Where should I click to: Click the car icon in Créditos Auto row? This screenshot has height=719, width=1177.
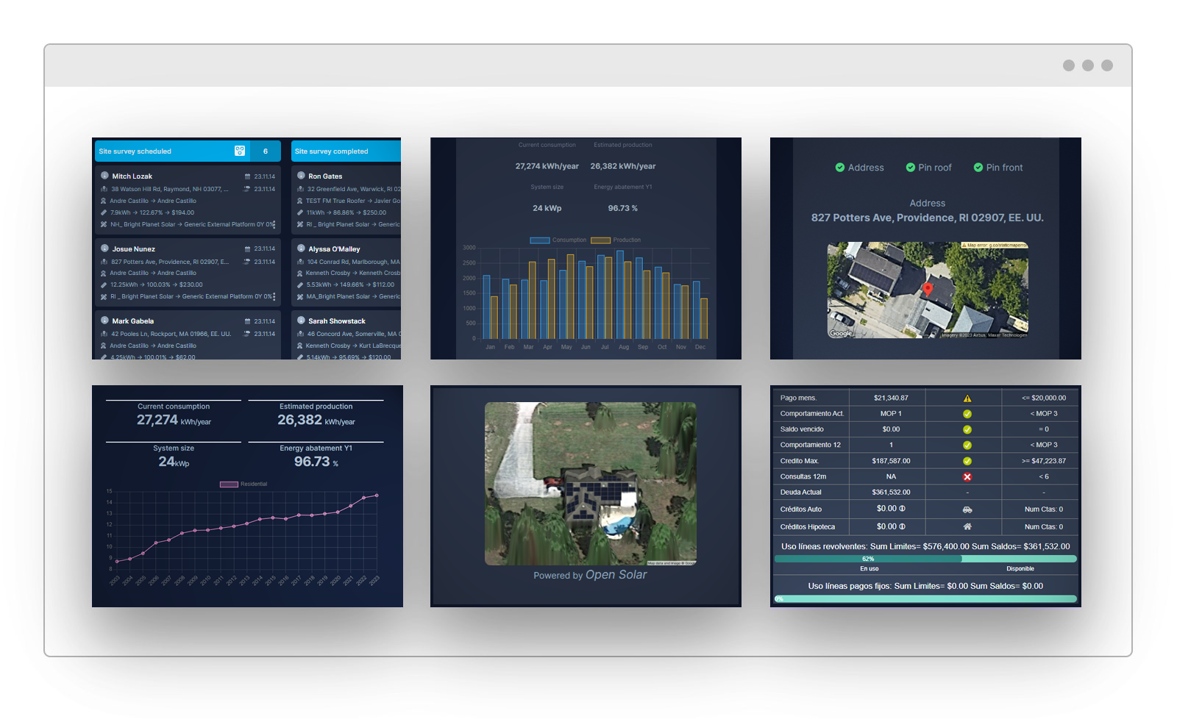967,509
